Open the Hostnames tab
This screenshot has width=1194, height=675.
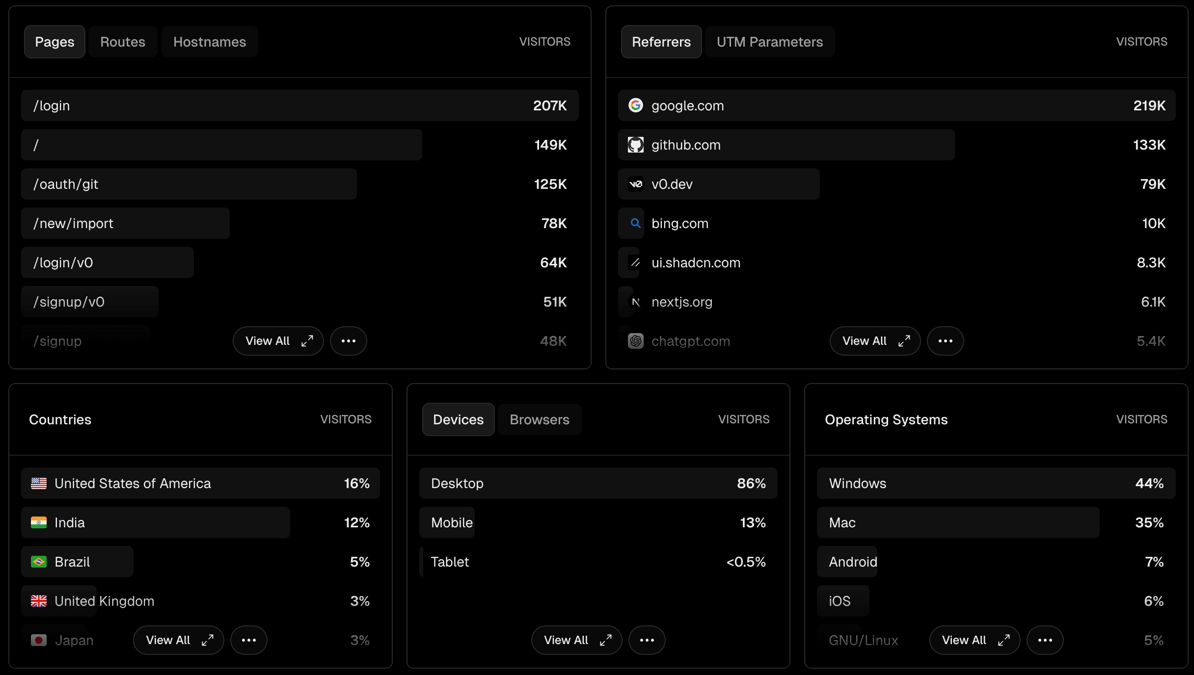pos(210,42)
